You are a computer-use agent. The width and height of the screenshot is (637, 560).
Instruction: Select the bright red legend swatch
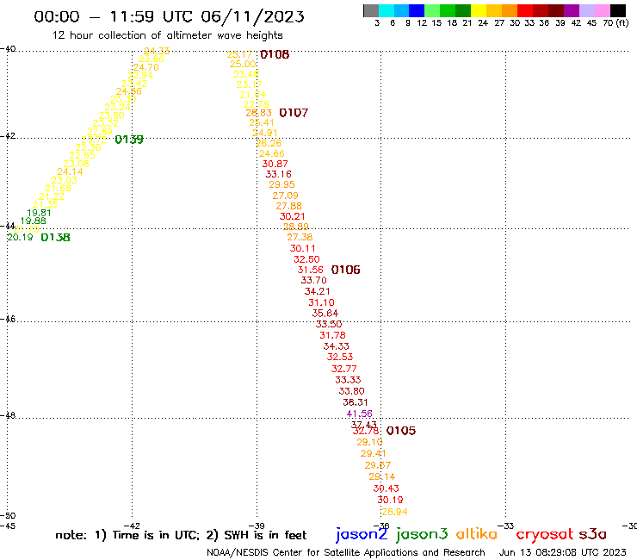pyautogui.click(x=525, y=10)
